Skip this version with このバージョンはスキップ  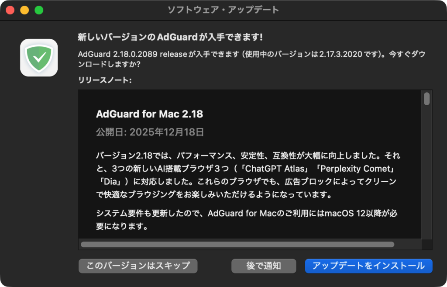[138, 266]
